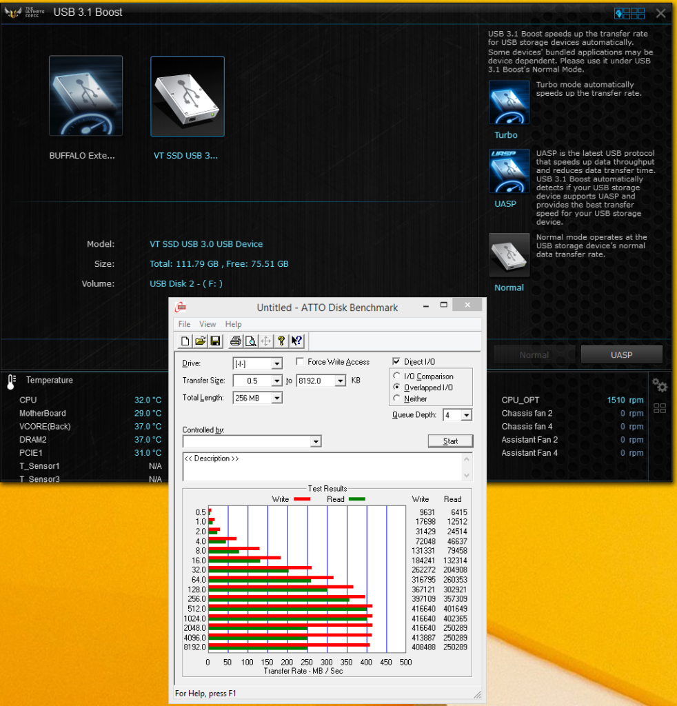Open the Total Length dropdown

coord(277,398)
